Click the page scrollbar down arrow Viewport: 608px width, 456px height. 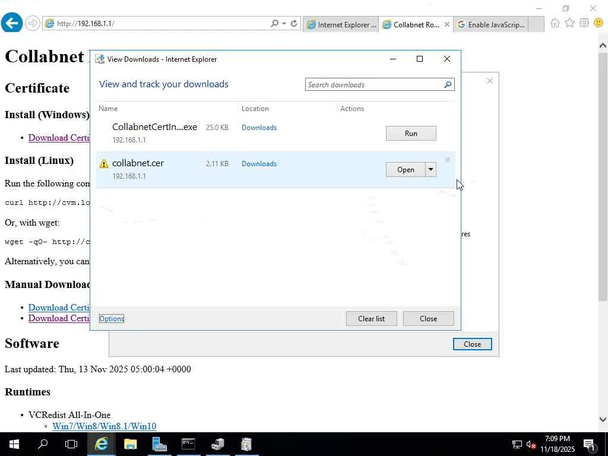(603, 419)
